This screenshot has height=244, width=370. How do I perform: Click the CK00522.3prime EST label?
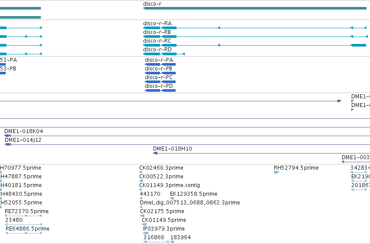pyautogui.click(x=161, y=177)
